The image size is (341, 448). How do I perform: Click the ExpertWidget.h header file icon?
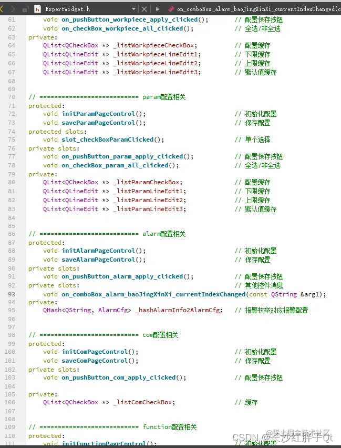pos(37,9)
